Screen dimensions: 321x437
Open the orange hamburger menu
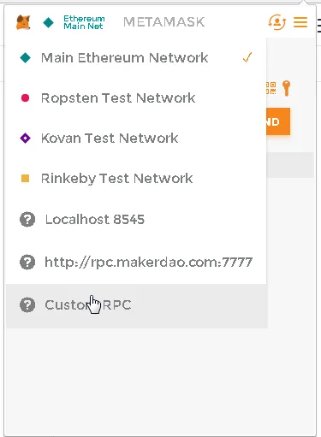pos(300,22)
